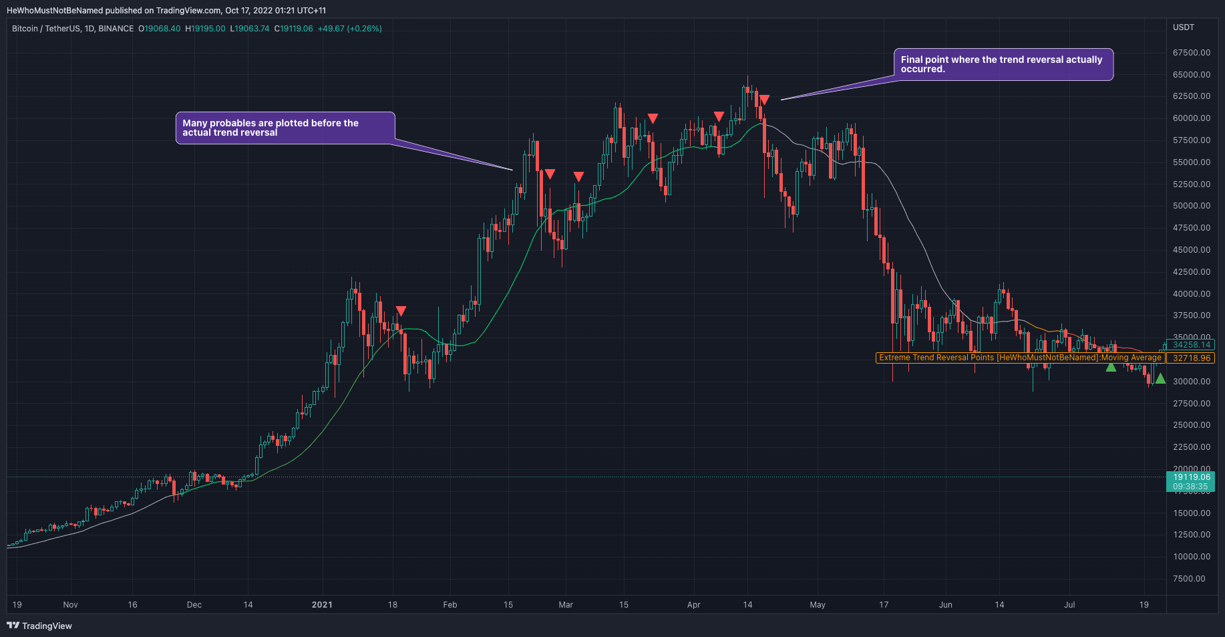Click the Mar label on time axis

pyautogui.click(x=566, y=605)
